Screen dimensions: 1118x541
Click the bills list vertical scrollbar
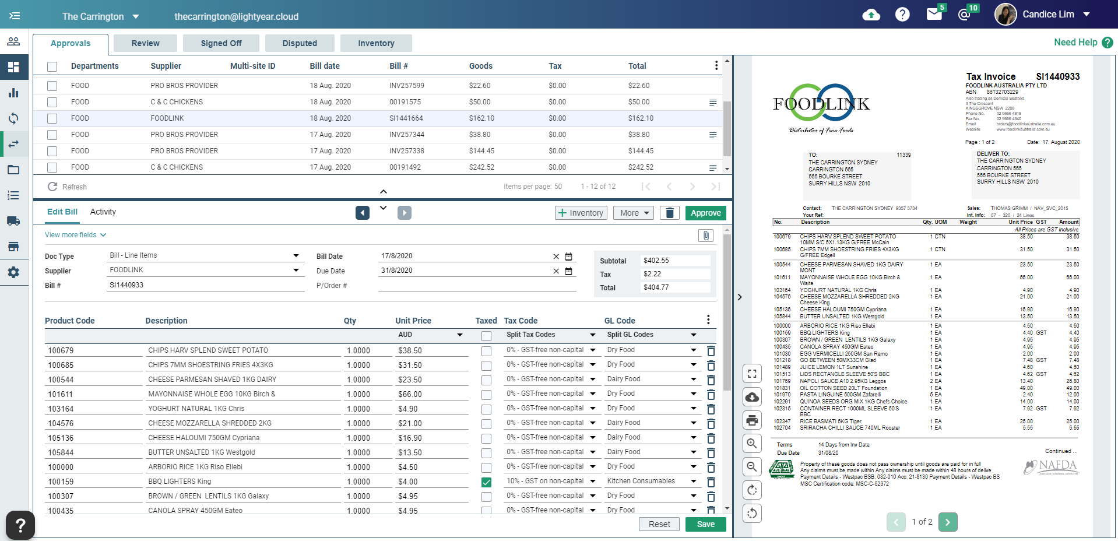727,128
